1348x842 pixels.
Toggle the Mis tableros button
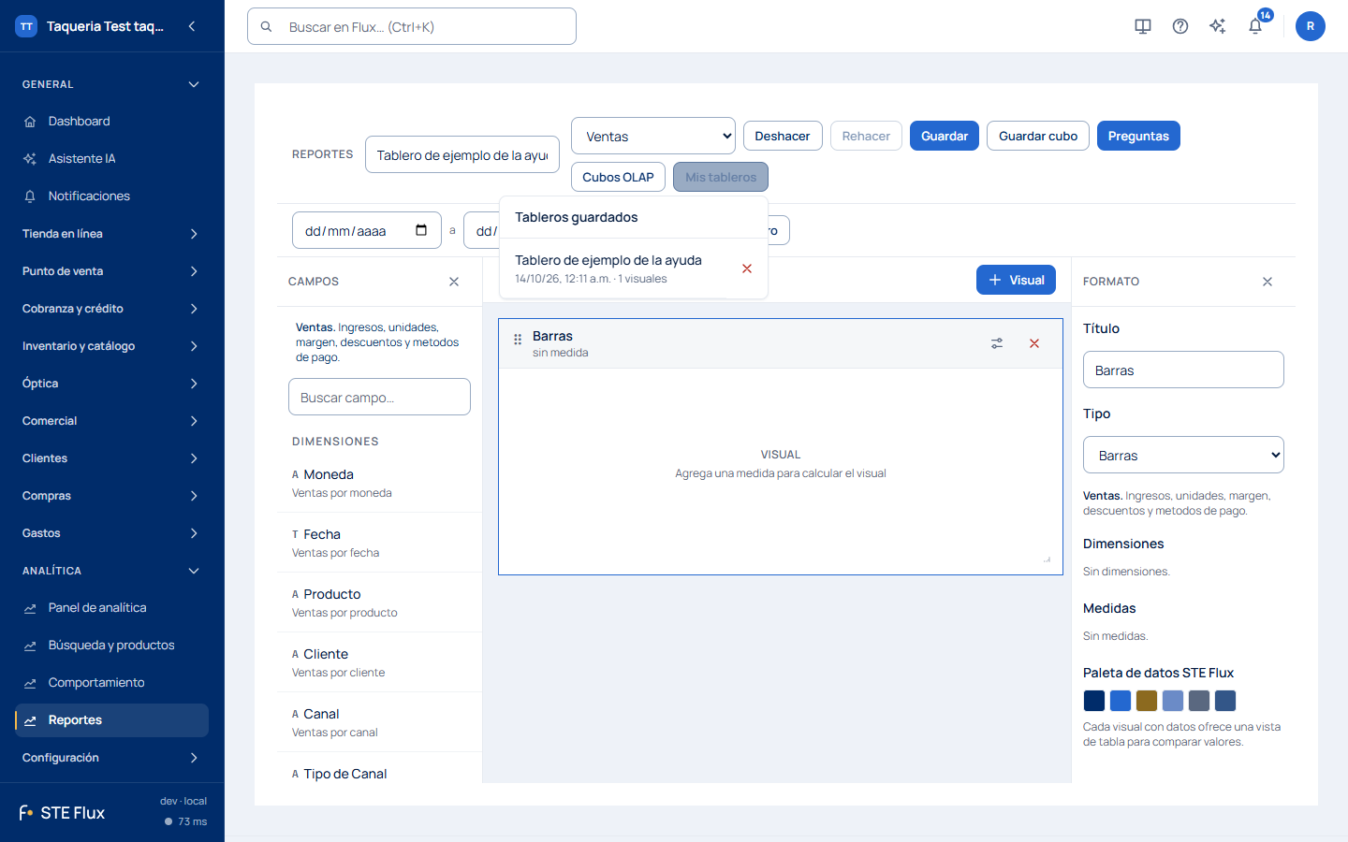pyautogui.click(x=721, y=177)
